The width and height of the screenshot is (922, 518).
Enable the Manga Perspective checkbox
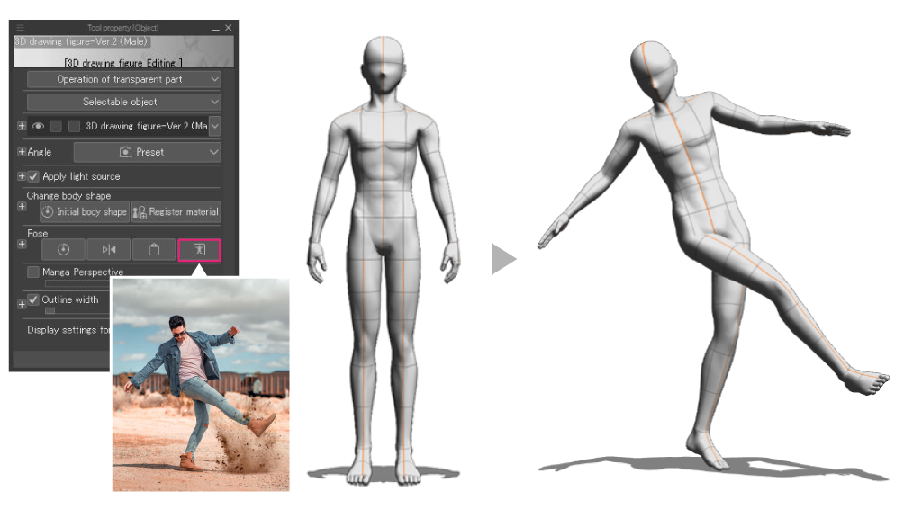pos(33,272)
